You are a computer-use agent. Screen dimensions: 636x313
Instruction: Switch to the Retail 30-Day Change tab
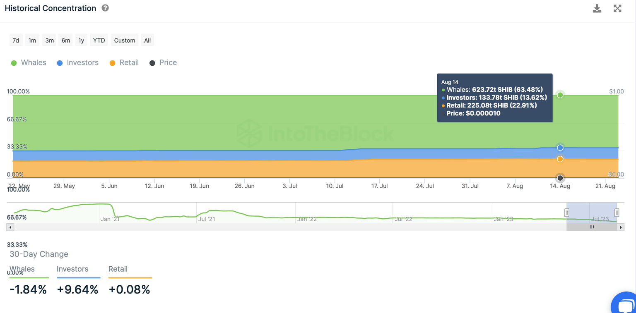tap(118, 269)
